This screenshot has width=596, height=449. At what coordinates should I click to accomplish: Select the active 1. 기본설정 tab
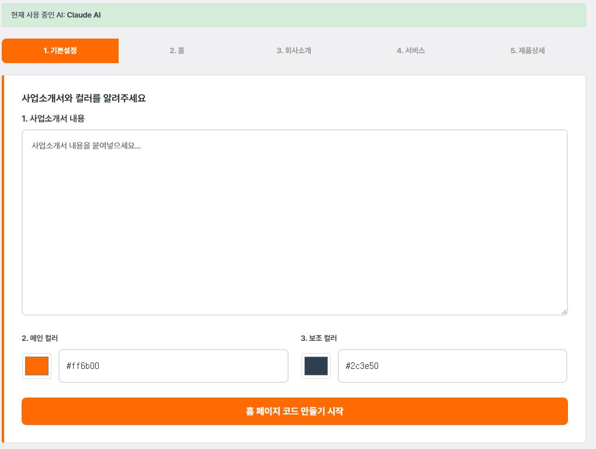tap(60, 51)
